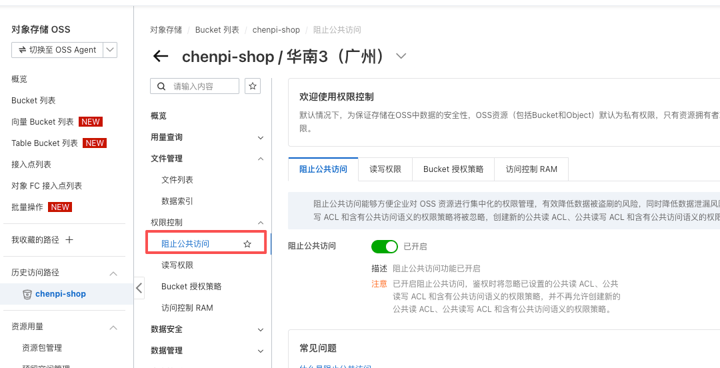Click the 我收藏的路径 label
Screen dimensions: 720x368
tap(35, 239)
